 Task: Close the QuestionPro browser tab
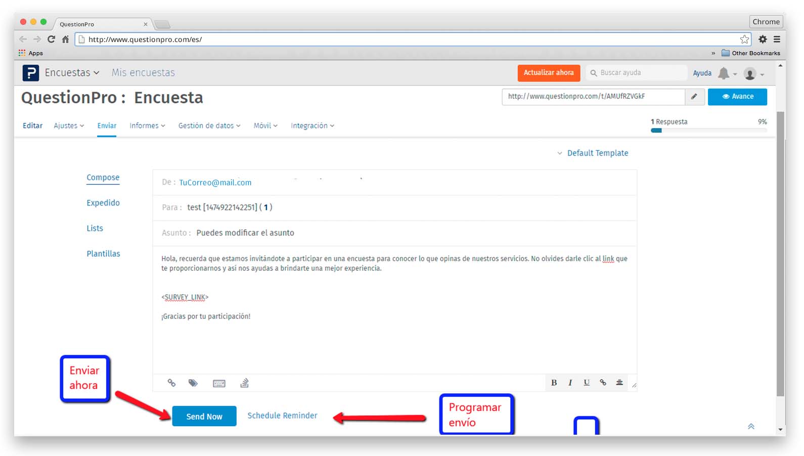coord(146,24)
